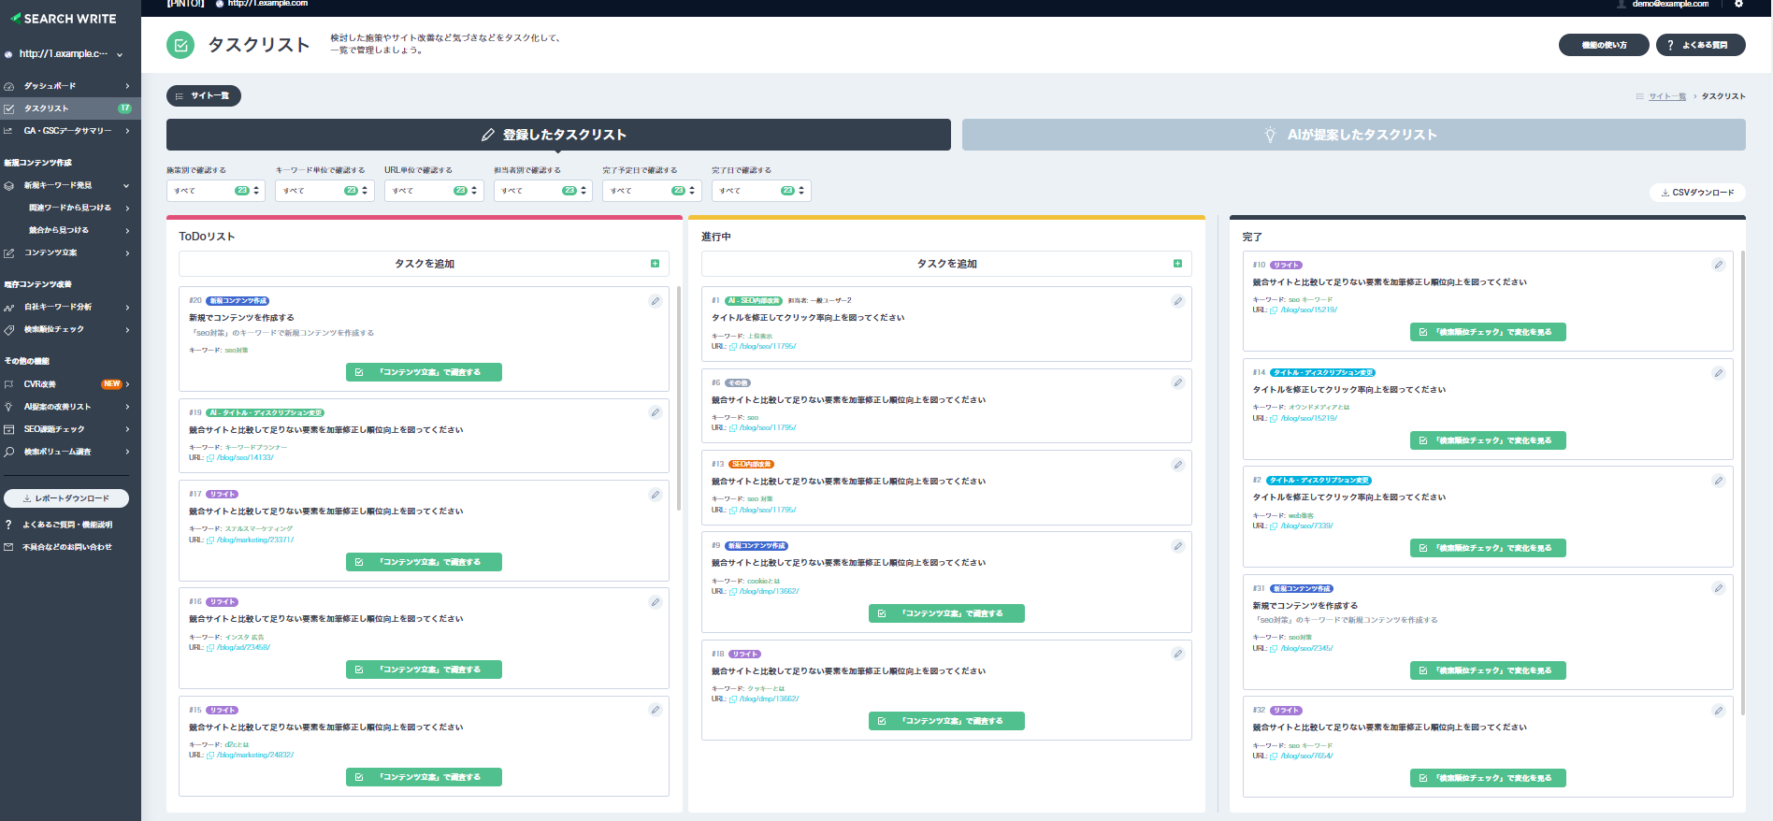Screen dimensions: 1773x821
Task: Switch to AIが提案したタスクリスト tab
Action: 1354,135
